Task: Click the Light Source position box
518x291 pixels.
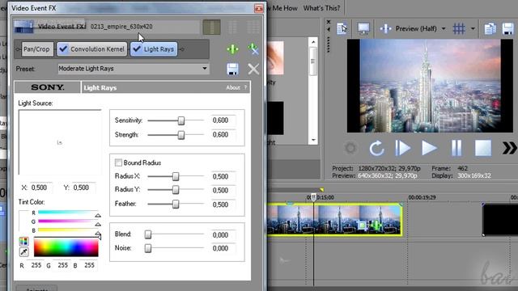Action: pyautogui.click(x=60, y=142)
